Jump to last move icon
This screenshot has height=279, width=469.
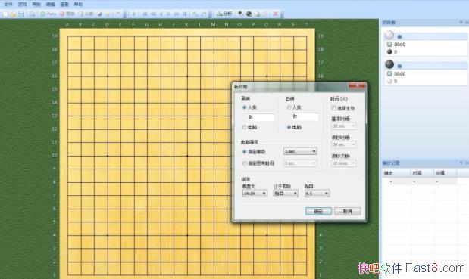click(185, 14)
